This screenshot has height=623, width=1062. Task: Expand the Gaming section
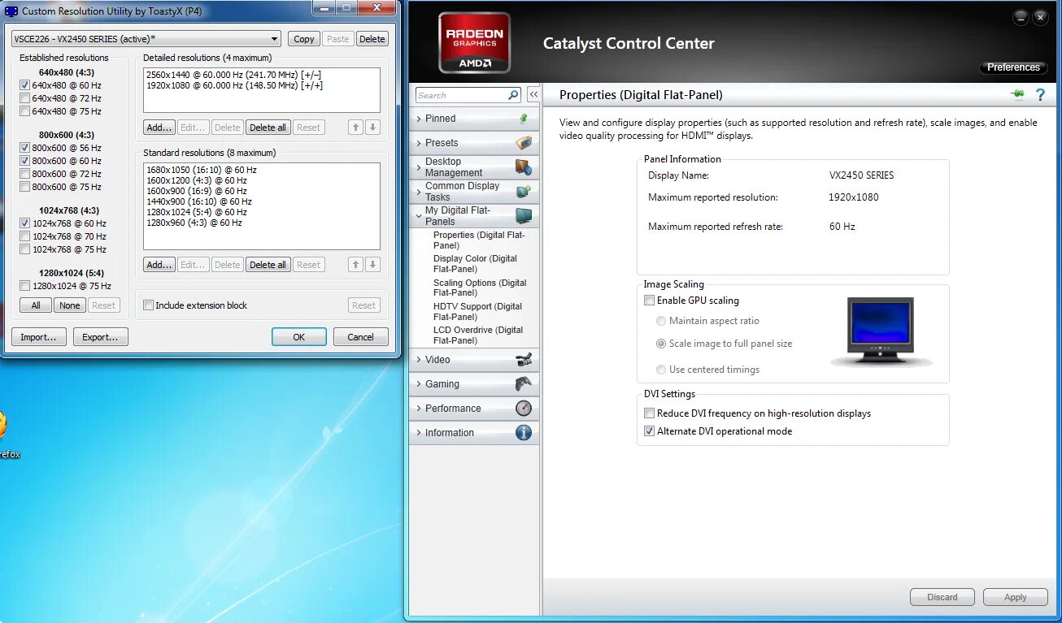click(473, 384)
